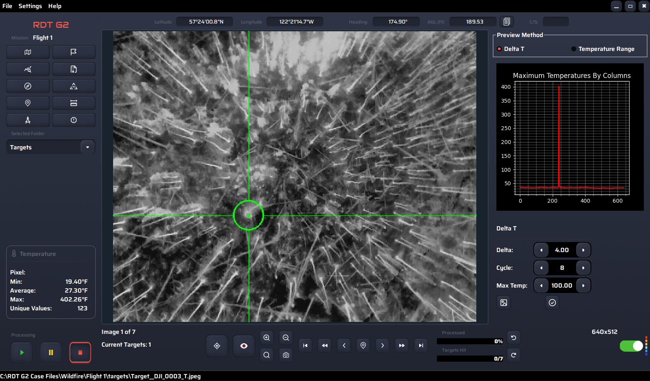Jump to the last image
This screenshot has width=650, height=381.
pos(421,345)
